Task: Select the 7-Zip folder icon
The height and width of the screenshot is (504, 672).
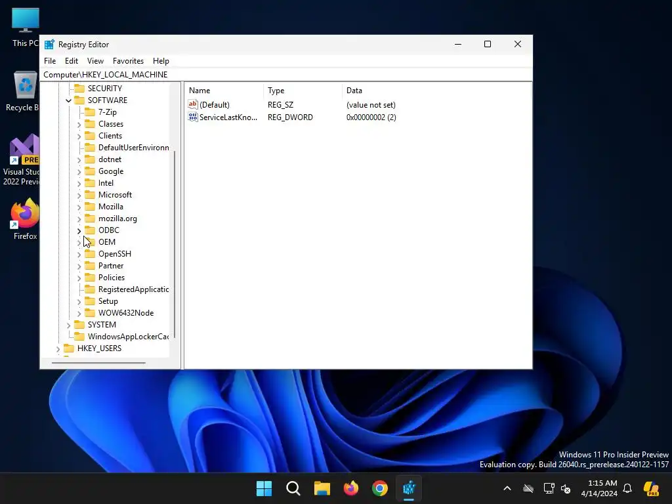Action: (89, 112)
